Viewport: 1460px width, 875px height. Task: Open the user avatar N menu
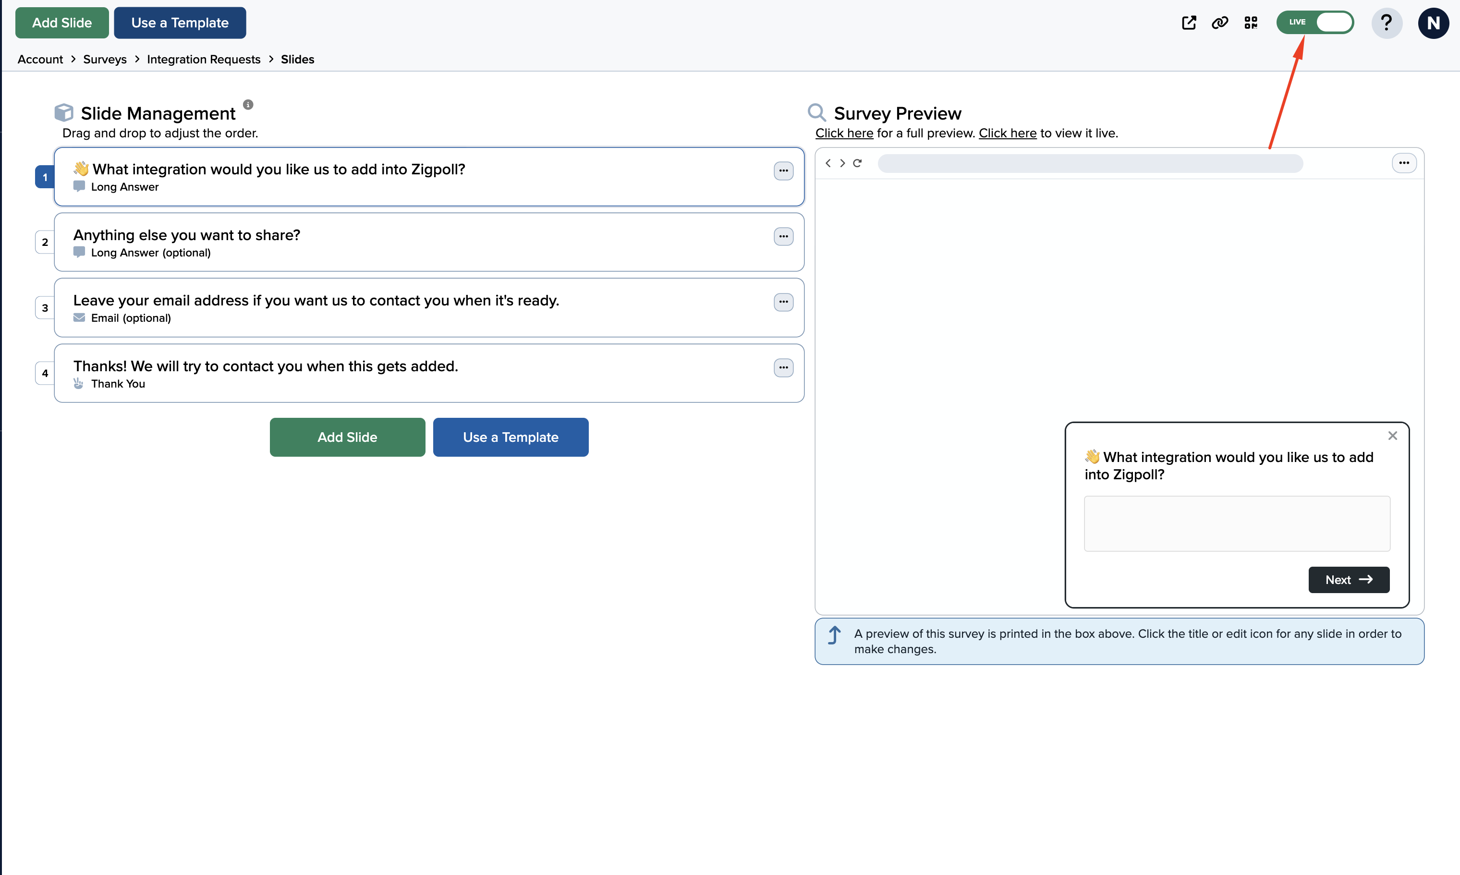pos(1433,23)
